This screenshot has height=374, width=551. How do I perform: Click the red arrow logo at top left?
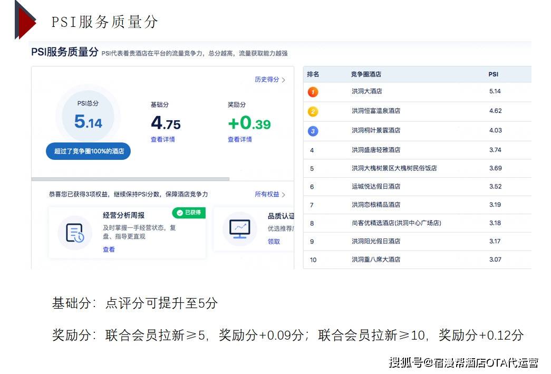click(24, 21)
